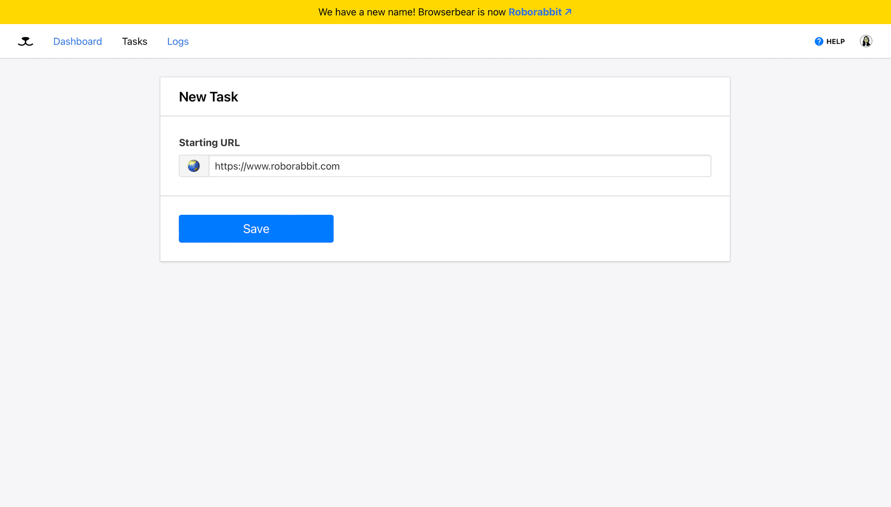Image resolution: width=891 pixels, height=507 pixels.
Task: Click the Tasks navigation item
Action: [x=135, y=41]
